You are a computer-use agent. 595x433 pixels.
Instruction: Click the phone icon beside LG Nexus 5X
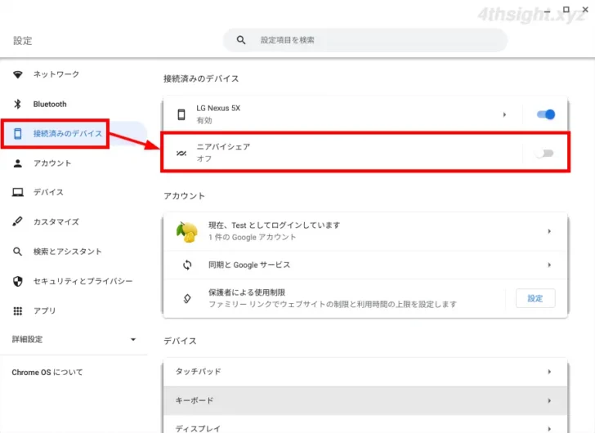(x=181, y=114)
